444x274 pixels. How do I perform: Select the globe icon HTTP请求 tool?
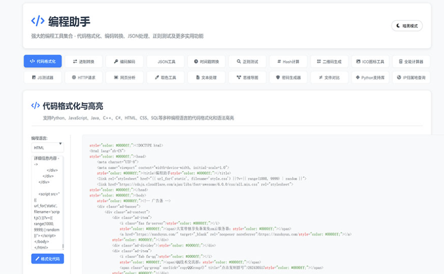coord(83,78)
